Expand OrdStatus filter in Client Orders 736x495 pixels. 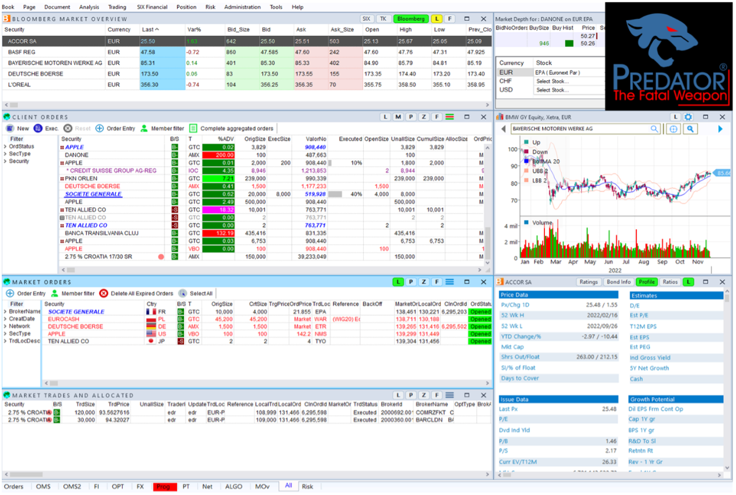pos(5,146)
